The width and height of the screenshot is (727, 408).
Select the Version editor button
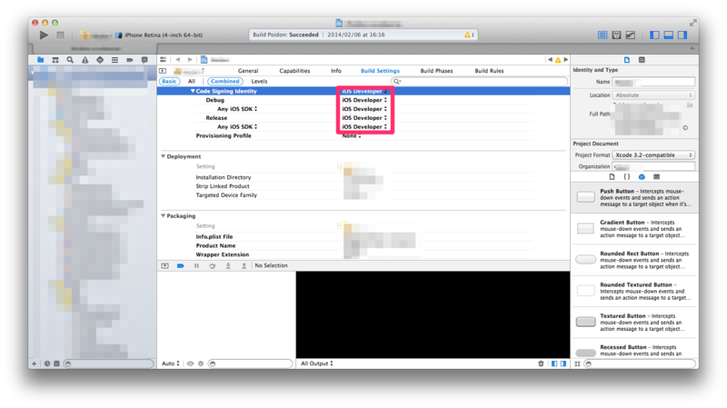[630, 35]
